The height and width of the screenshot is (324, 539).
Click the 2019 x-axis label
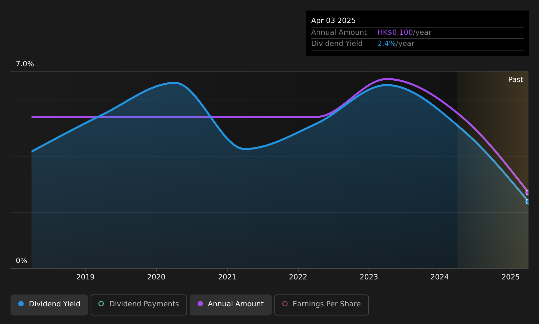pyautogui.click(x=85, y=277)
